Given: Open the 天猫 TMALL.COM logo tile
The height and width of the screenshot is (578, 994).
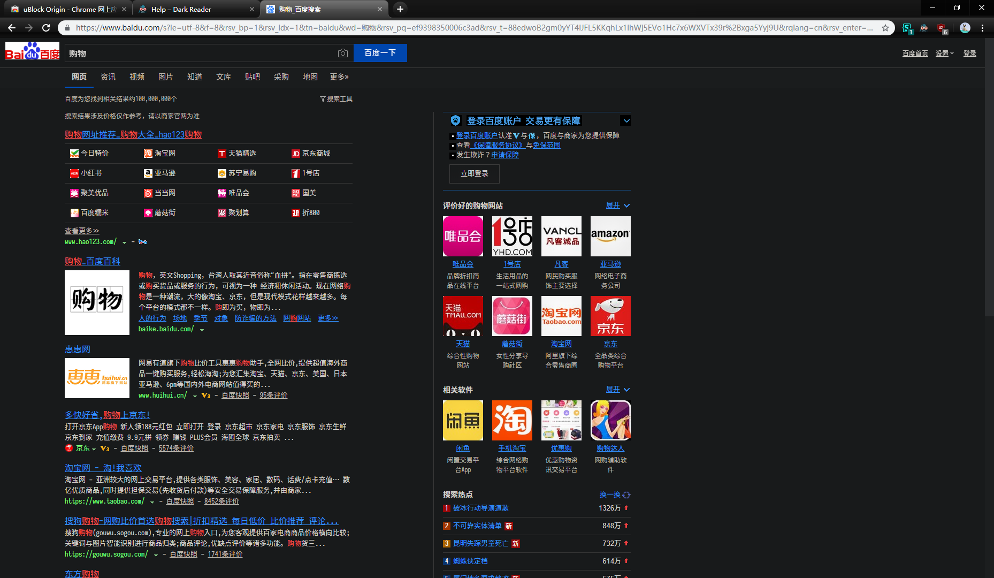Looking at the screenshot, I should click(463, 316).
